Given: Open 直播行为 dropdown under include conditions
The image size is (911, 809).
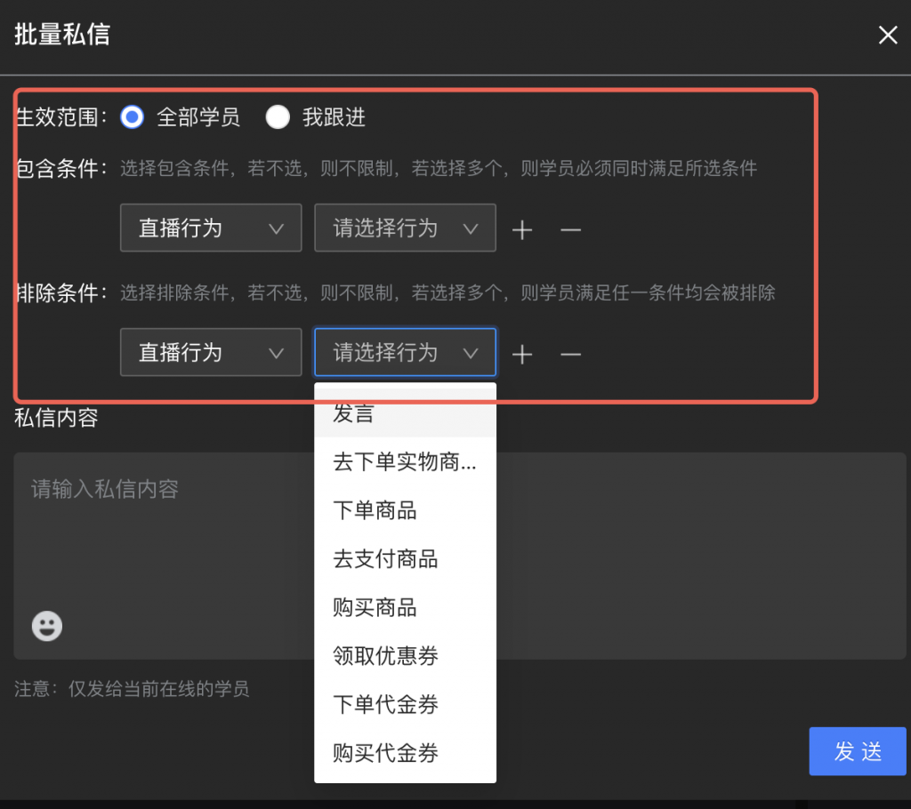Looking at the screenshot, I should pos(210,228).
